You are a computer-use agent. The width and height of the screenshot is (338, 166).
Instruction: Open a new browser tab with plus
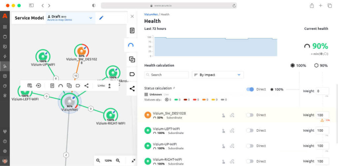click(x=321, y=6)
